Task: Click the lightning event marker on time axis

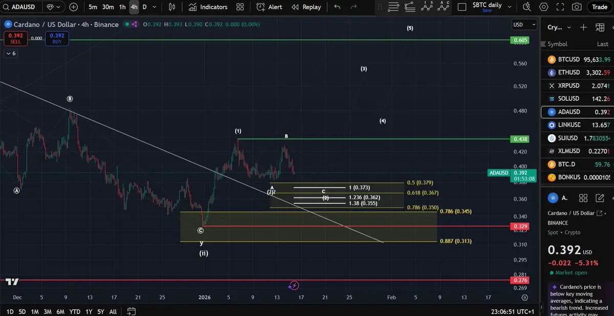Action: (294, 285)
